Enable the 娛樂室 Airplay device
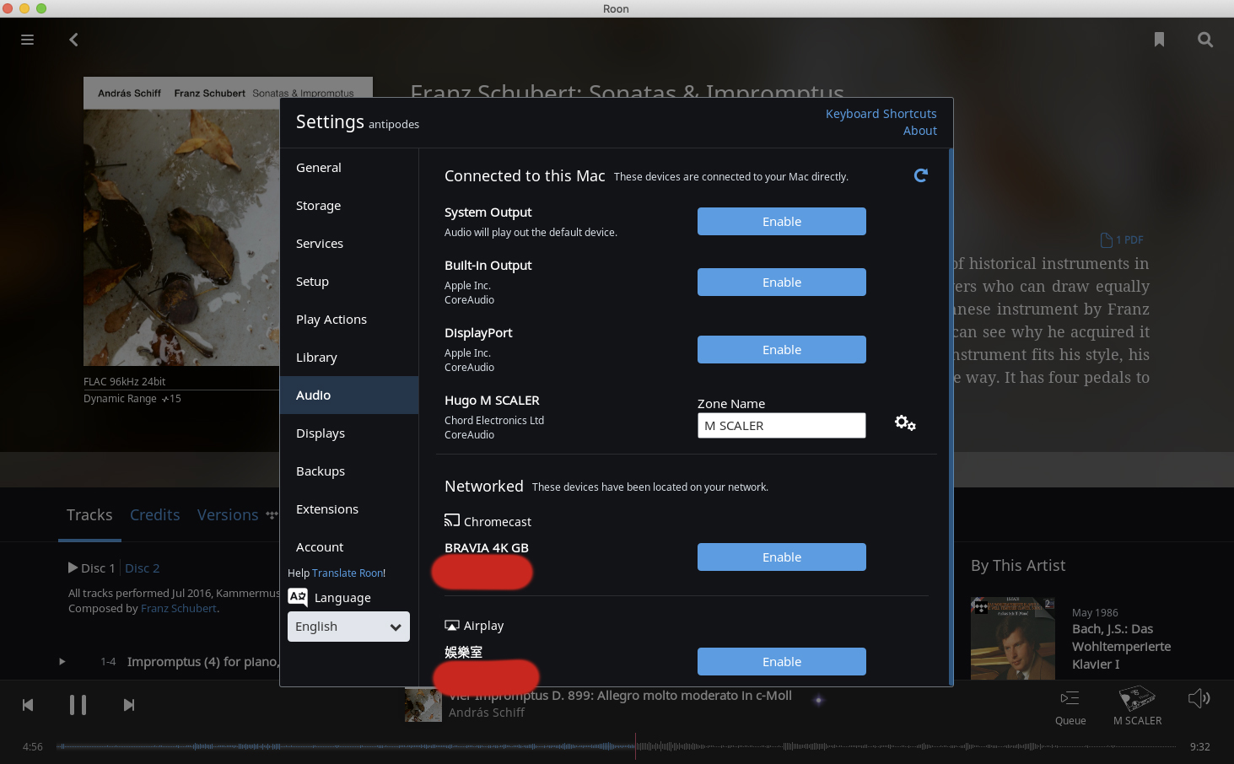Viewport: 1234px width, 764px height. (781, 661)
